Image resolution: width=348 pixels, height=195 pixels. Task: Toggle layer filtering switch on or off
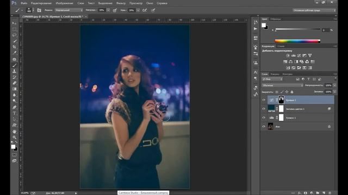pos(335,79)
